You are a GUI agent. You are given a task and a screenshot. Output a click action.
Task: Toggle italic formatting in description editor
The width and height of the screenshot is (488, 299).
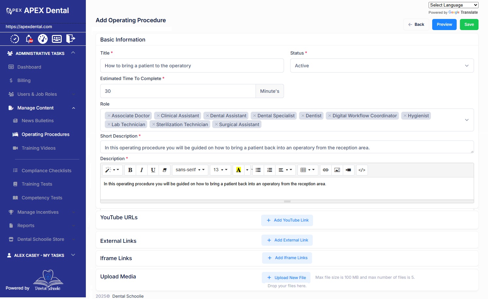[142, 170]
